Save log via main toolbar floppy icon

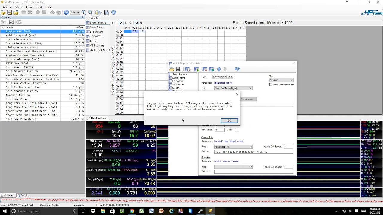click(x=10, y=13)
